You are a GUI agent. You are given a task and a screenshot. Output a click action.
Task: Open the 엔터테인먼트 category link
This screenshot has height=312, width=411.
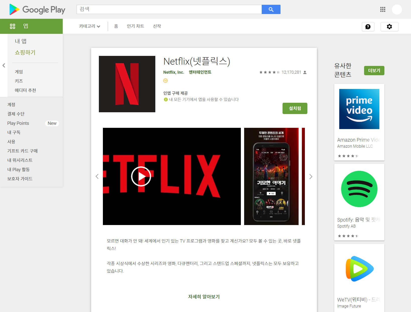[x=200, y=72]
